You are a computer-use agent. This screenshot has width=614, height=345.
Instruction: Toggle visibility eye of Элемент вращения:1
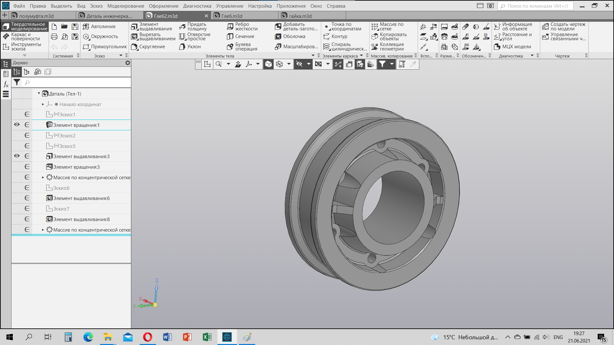pos(17,125)
